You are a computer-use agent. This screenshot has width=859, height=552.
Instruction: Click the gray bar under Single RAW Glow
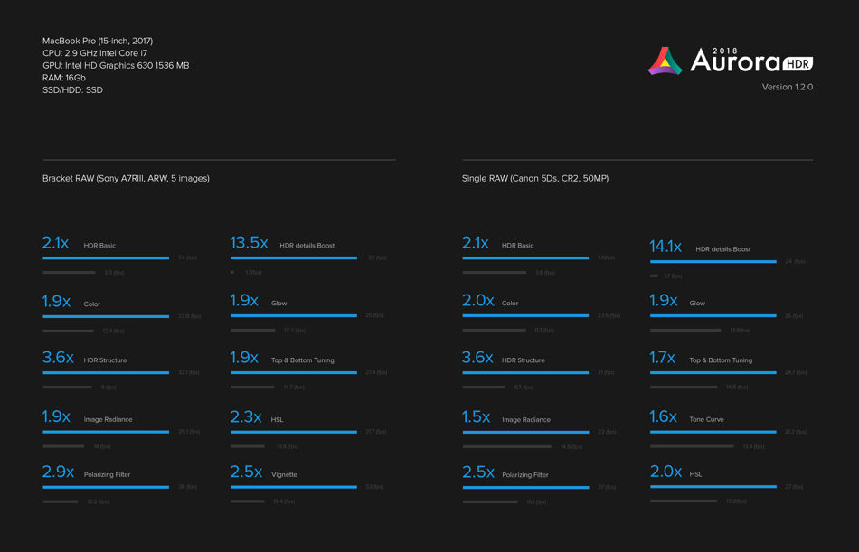(685, 331)
